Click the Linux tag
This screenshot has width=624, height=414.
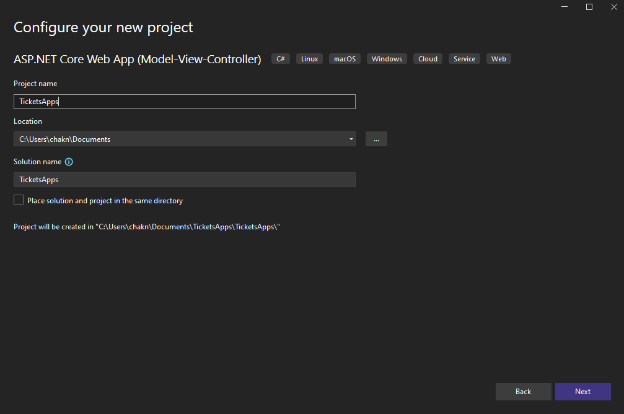(x=310, y=59)
